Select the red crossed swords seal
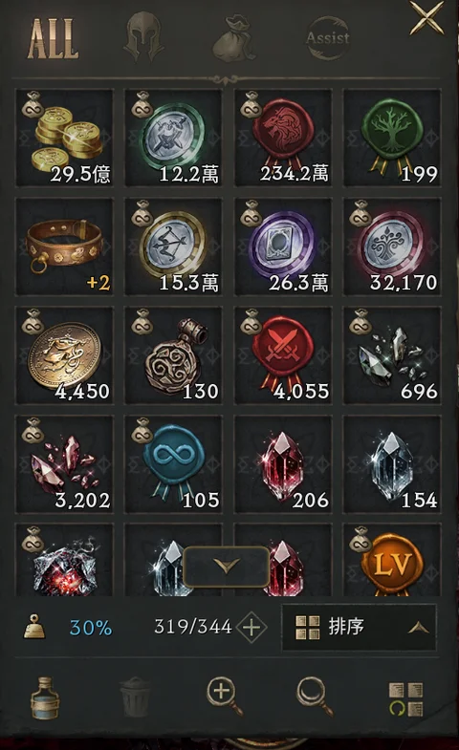459x750 pixels. [x=283, y=355]
